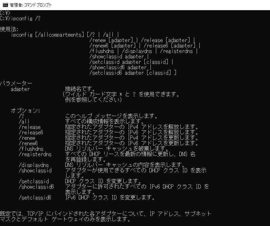Click 'すべての構成情報を表示します。' description

tap(104, 121)
